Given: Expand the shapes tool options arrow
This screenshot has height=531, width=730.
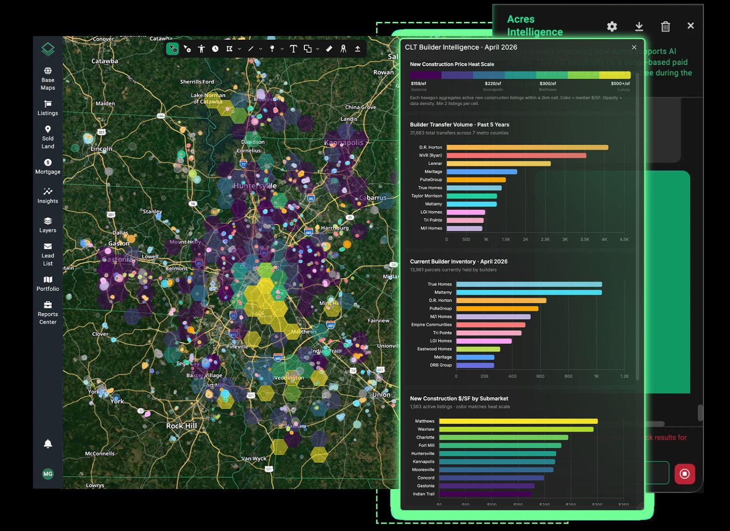Looking at the screenshot, I should click(318, 49).
